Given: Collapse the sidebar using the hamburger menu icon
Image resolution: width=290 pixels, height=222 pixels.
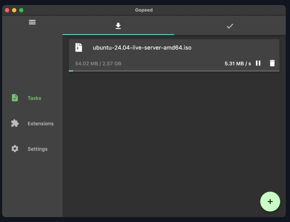Looking at the screenshot, I should (32, 22).
